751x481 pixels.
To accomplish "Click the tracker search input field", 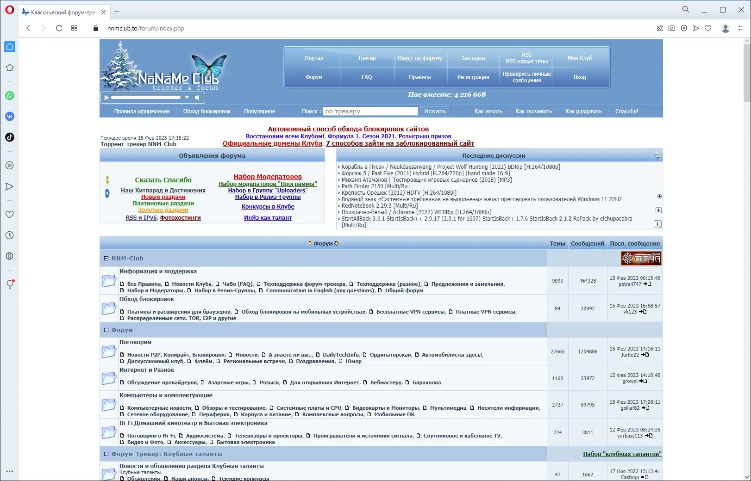I will [x=370, y=111].
